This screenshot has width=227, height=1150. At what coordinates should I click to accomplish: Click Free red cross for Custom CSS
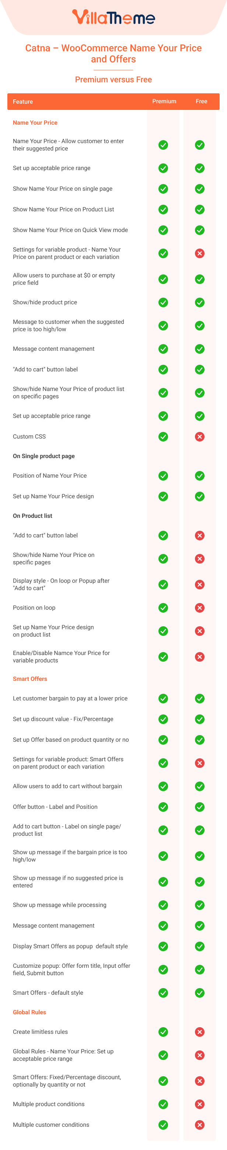[x=200, y=437]
